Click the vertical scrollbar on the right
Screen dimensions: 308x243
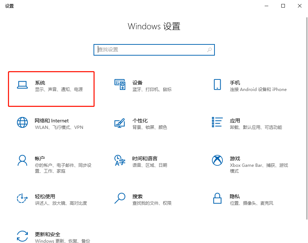pyautogui.click(x=307, y=118)
